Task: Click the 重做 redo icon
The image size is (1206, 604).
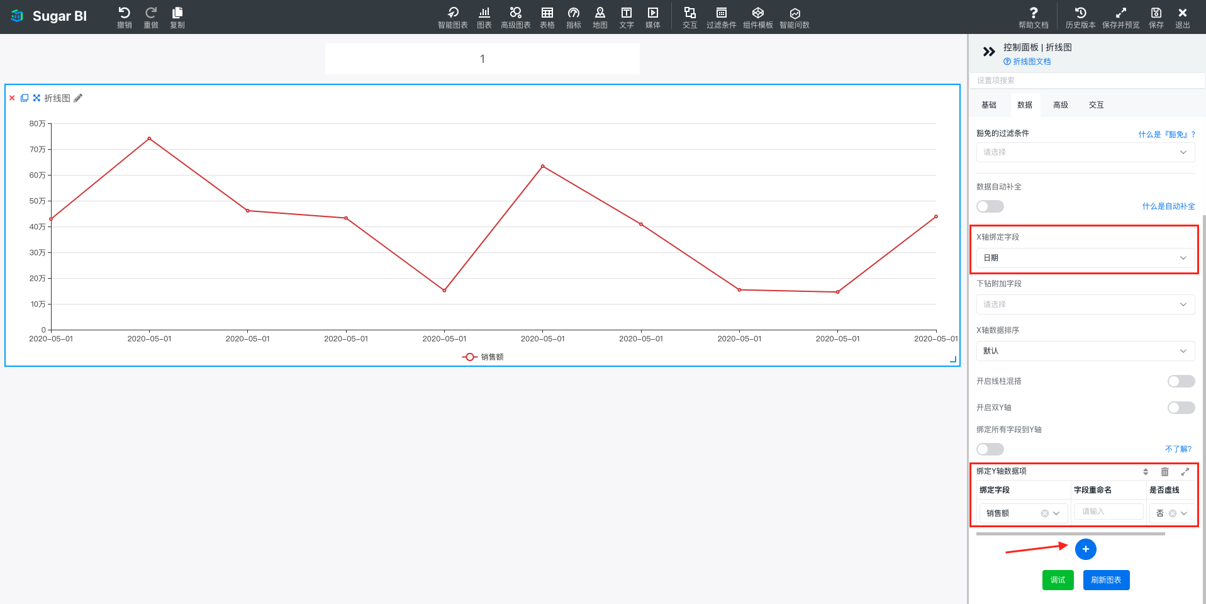Action: coord(151,17)
